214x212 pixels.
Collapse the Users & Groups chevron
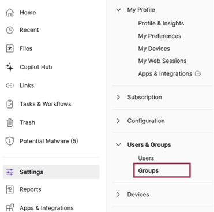coord(118,144)
